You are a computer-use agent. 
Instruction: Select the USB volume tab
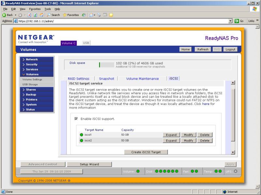86,43
